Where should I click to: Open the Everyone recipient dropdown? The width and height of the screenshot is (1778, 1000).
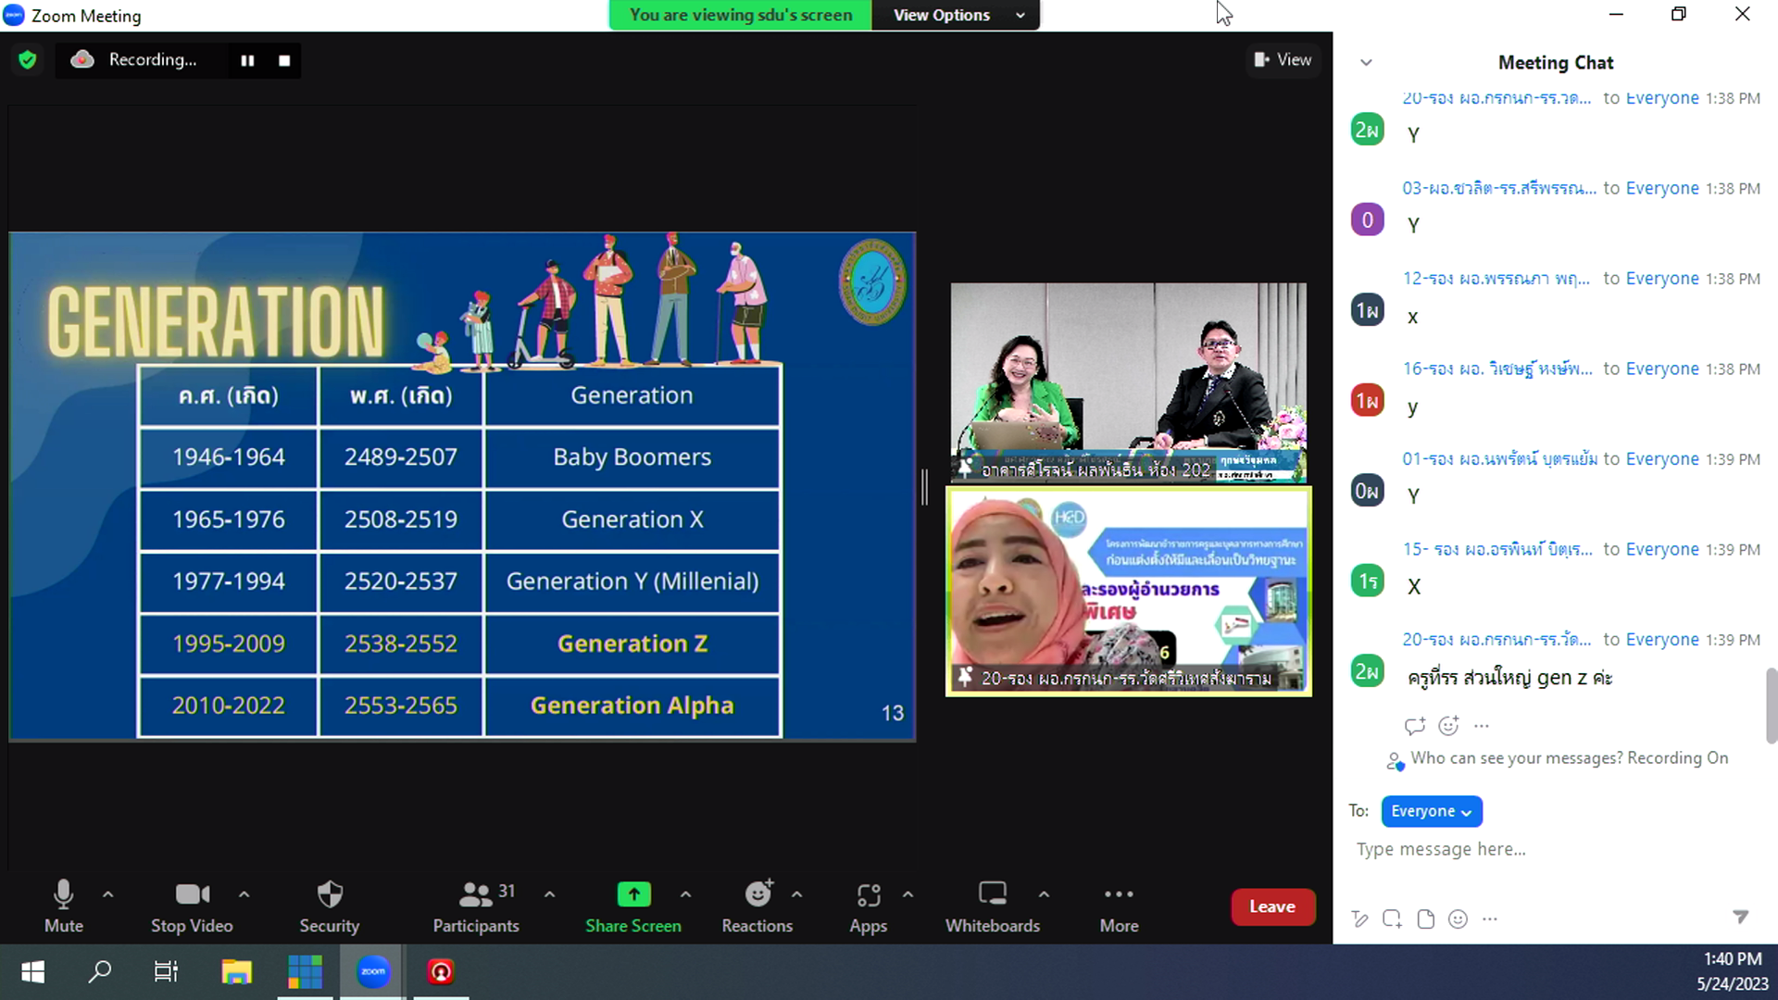click(1431, 811)
